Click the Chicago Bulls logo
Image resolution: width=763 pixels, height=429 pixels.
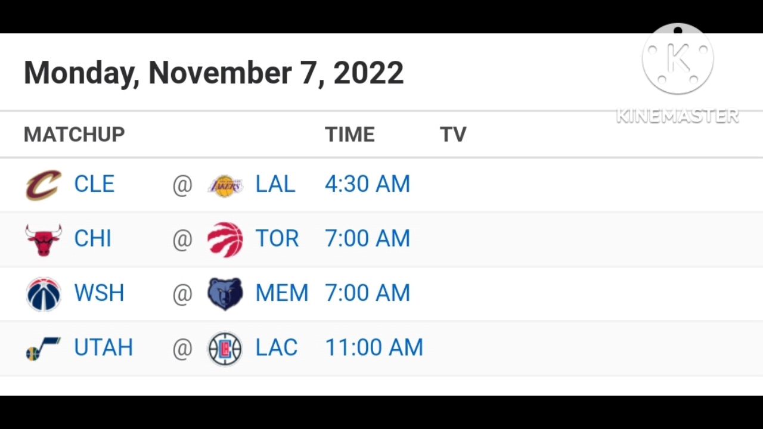[x=44, y=240]
